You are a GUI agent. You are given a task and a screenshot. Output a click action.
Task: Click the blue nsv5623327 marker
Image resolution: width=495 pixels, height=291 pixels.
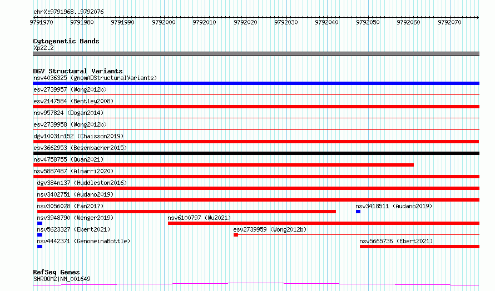coord(39,235)
